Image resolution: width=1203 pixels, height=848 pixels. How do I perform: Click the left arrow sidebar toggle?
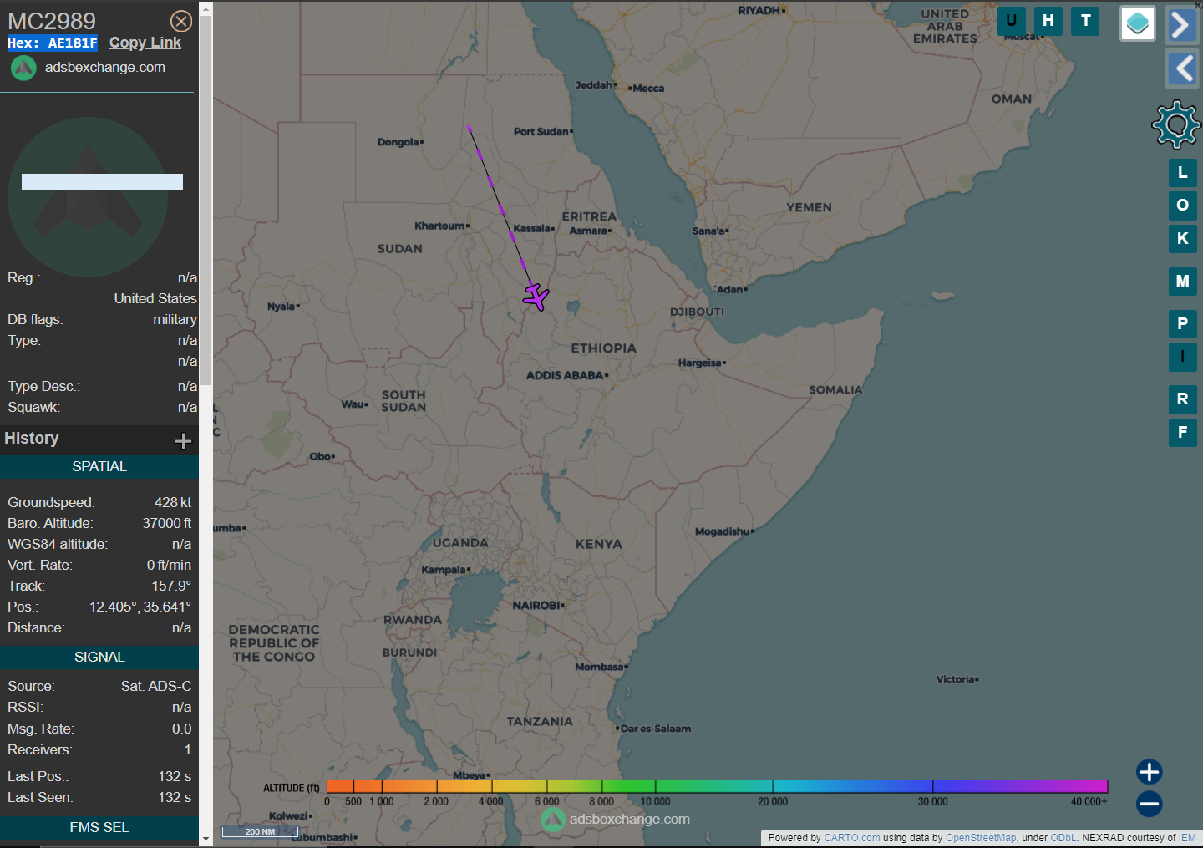(x=1182, y=68)
